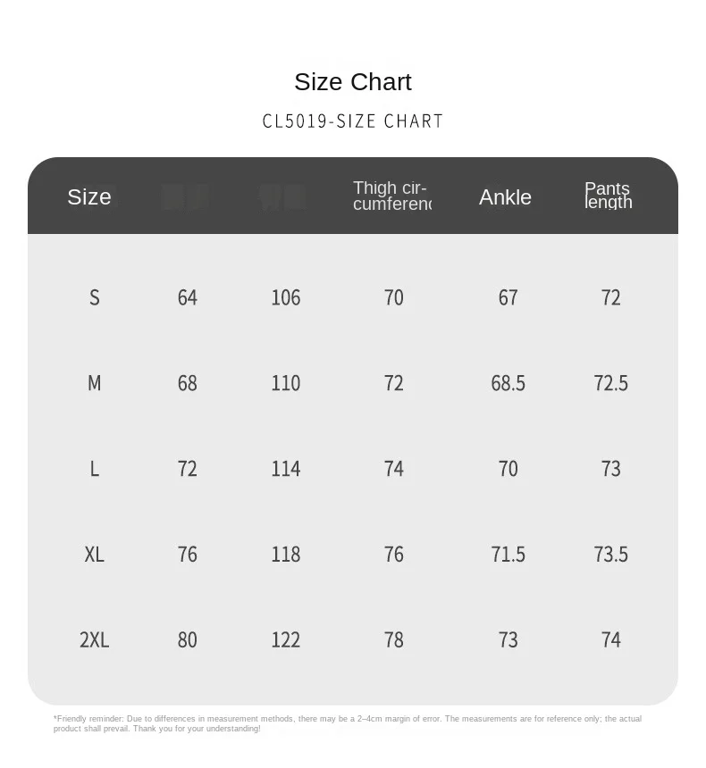Click the 73.5 pants length value

611,555
